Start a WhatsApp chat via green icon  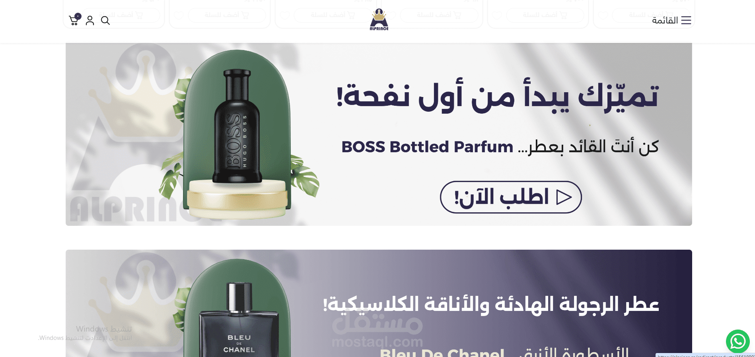tap(738, 341)
